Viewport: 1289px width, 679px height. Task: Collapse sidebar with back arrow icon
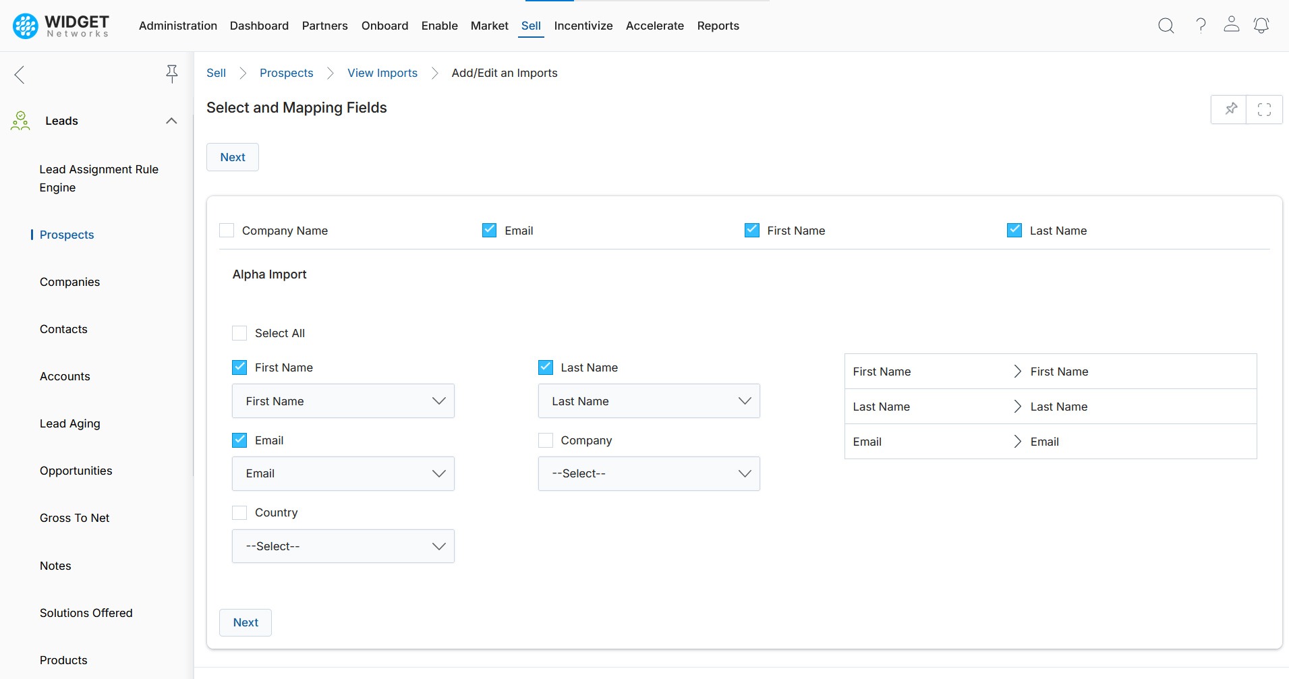pyautogui.click(x=20, y=74)
